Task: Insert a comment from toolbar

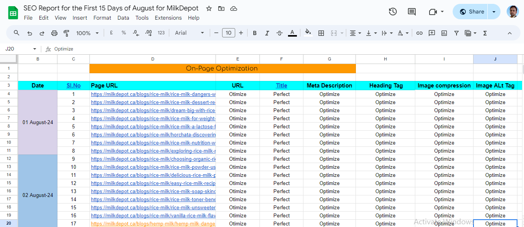Action: coord(432,33)
